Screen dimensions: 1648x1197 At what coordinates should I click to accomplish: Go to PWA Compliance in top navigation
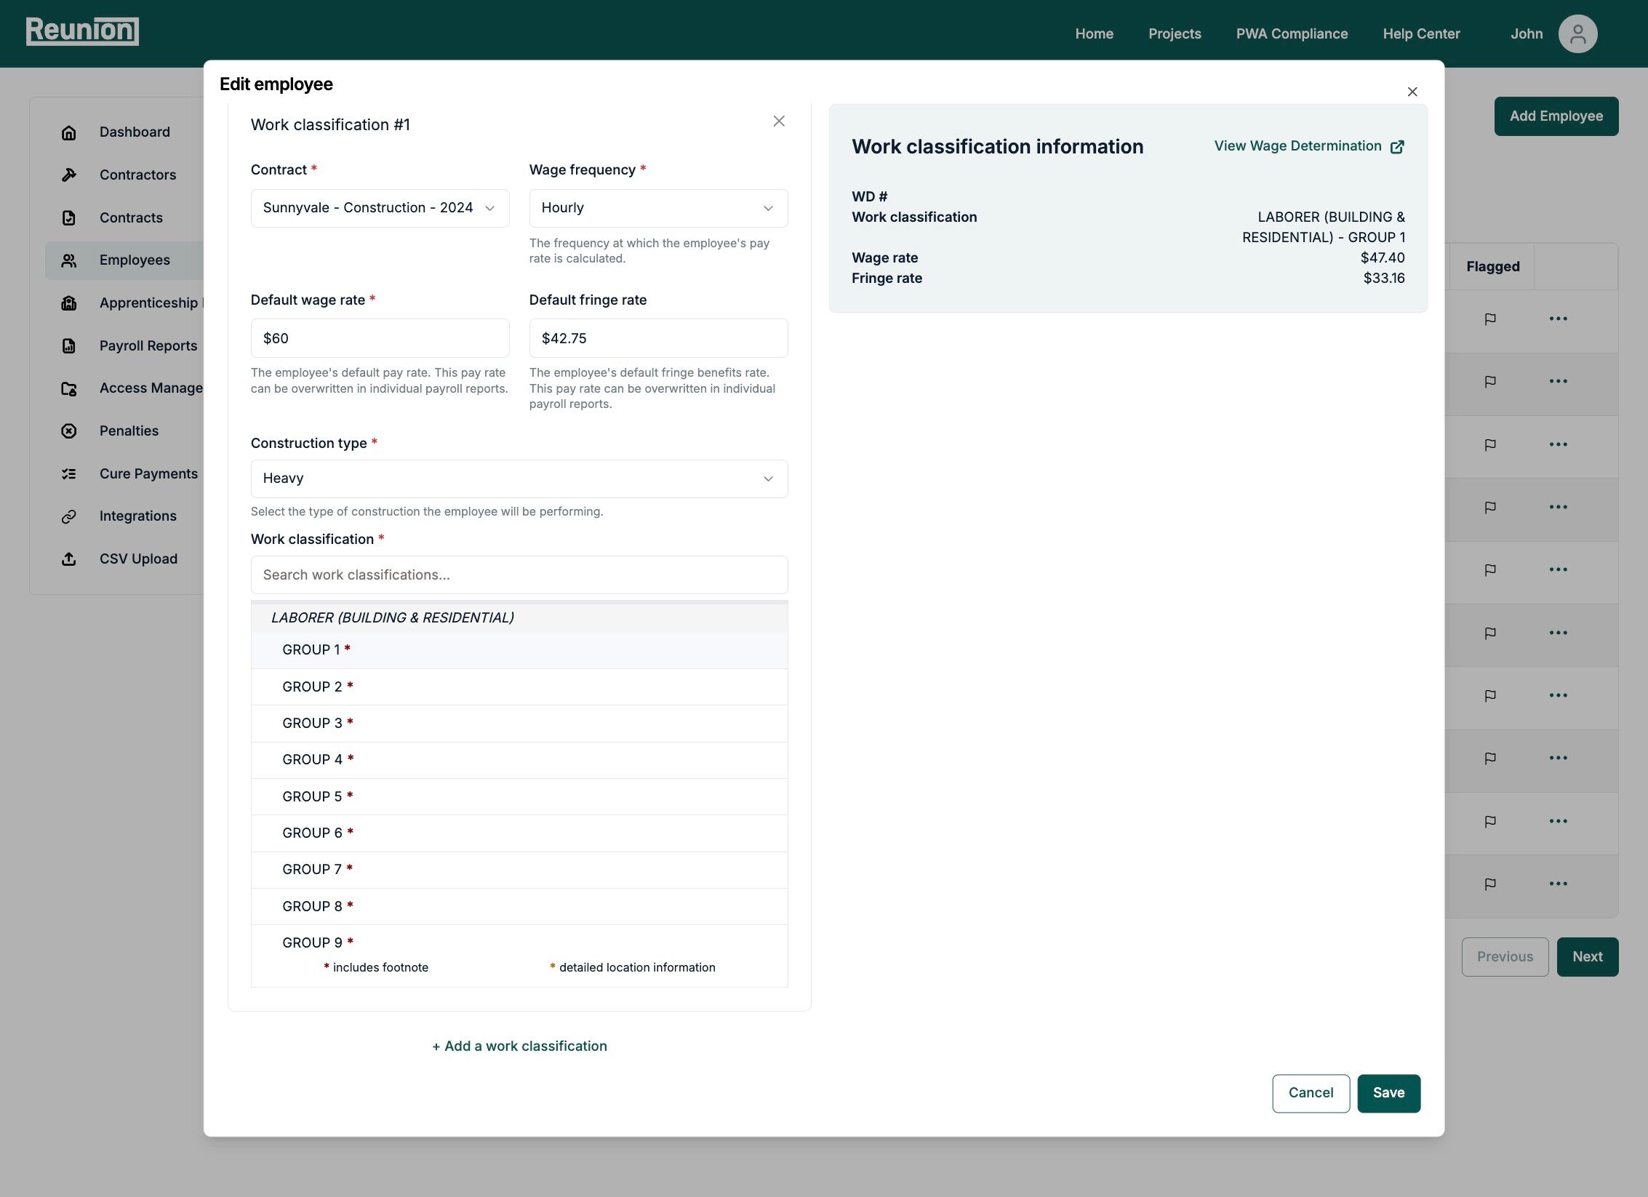[x=1292, y=33]
